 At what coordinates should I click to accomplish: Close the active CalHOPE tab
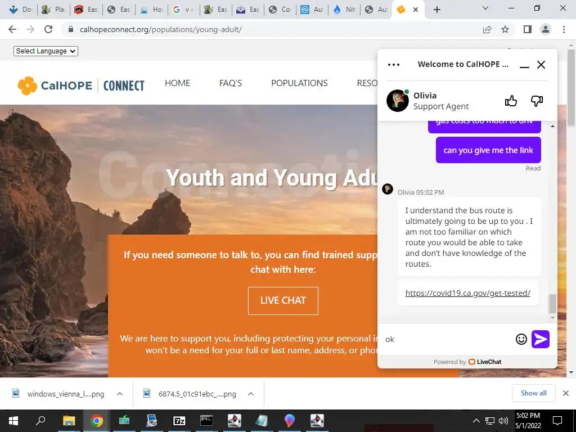[x=416, y=10]
